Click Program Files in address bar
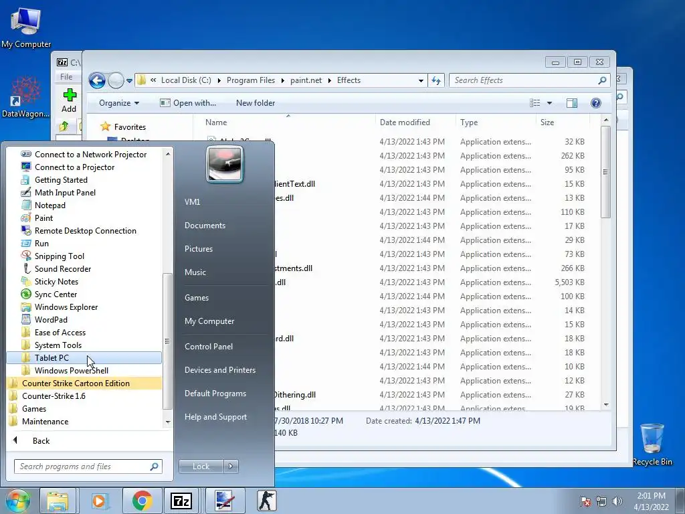This screenshot has height=514, width=685. pos(251,80)
